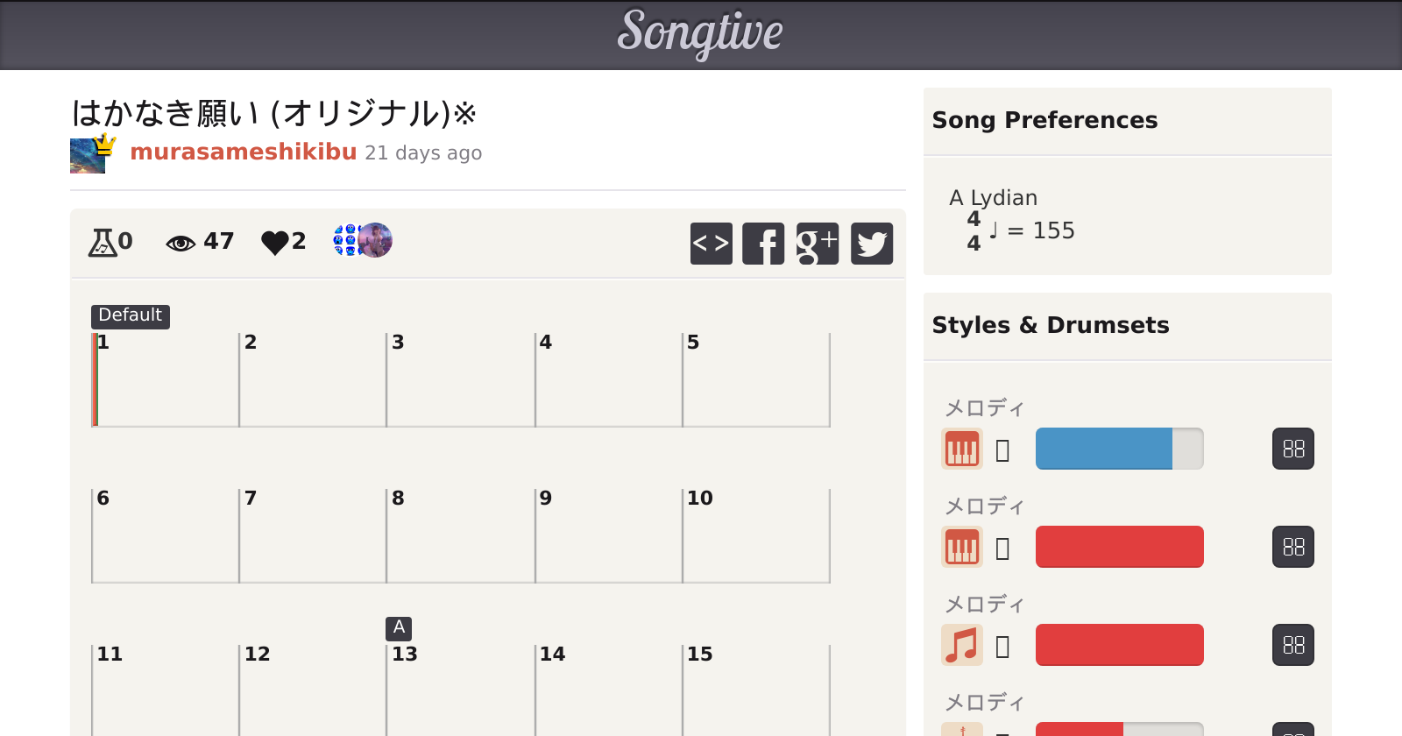
Task: Click the flask remix counter icon
Action: pos(102,242)
